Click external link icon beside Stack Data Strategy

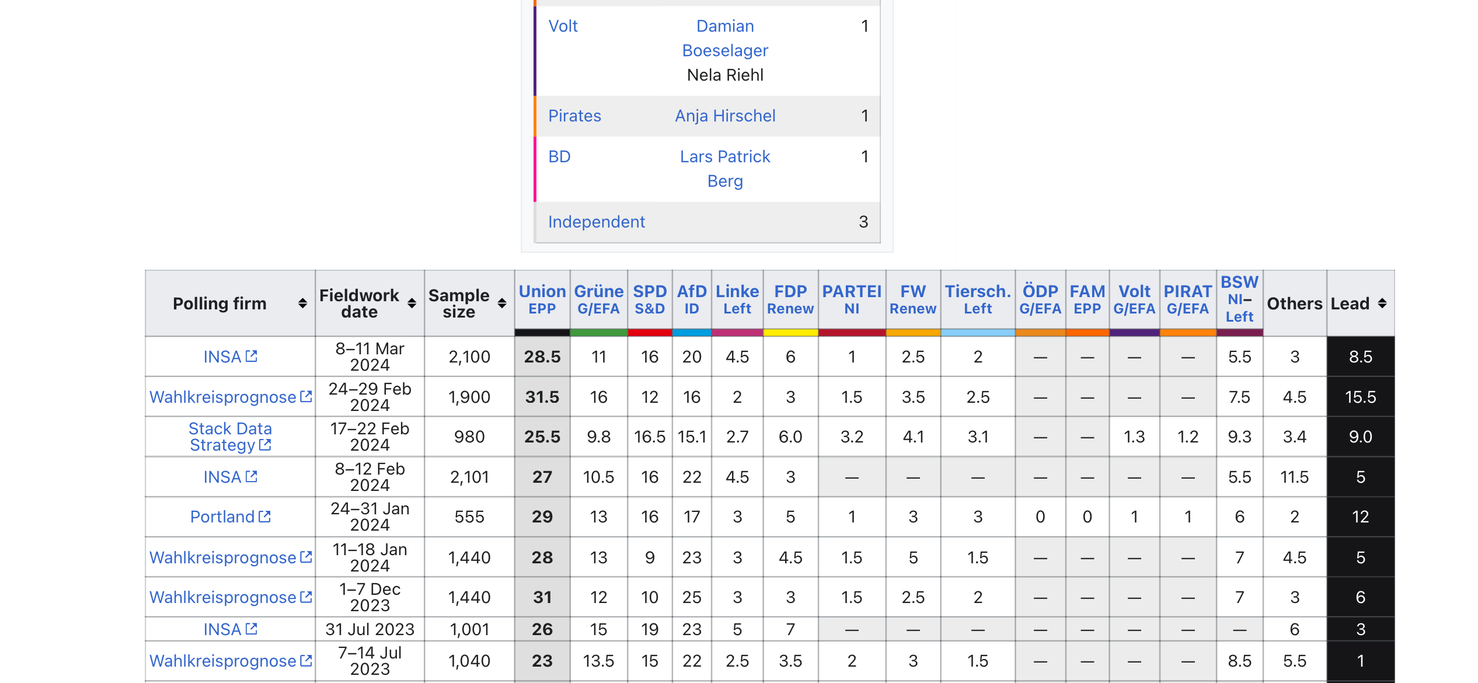pyautogui.click(x=265, y=445)
